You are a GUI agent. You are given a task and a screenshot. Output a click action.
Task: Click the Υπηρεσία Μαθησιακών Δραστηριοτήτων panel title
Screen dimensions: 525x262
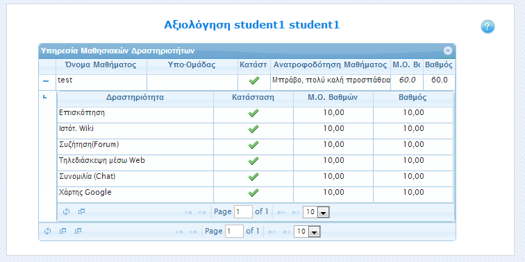click(x=117, y=51)
